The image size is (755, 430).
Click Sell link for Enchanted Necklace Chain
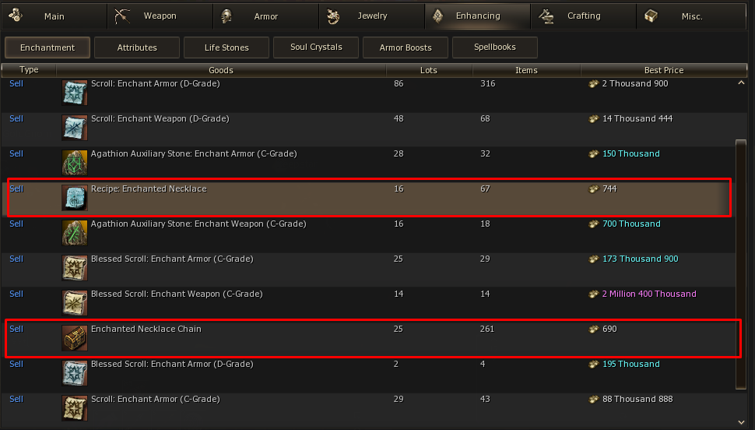click(16, 329)
